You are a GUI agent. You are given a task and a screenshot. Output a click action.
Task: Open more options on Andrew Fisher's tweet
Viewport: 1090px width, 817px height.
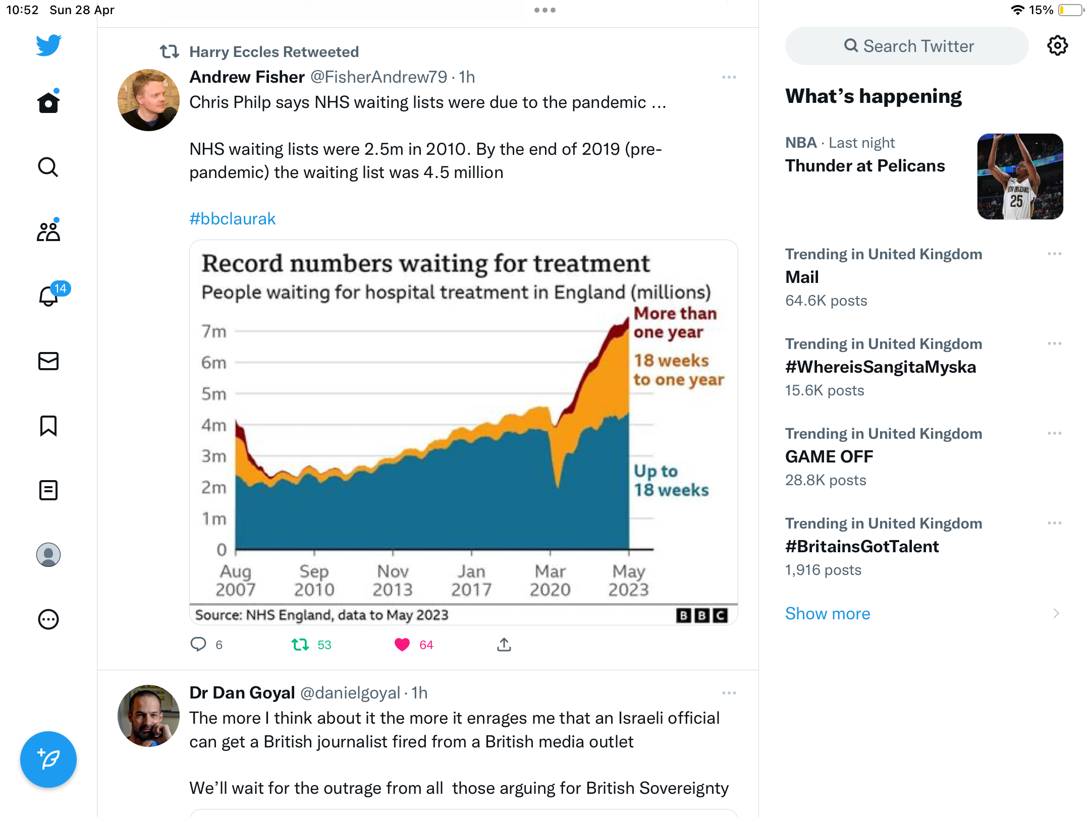(x=729, y=77)
